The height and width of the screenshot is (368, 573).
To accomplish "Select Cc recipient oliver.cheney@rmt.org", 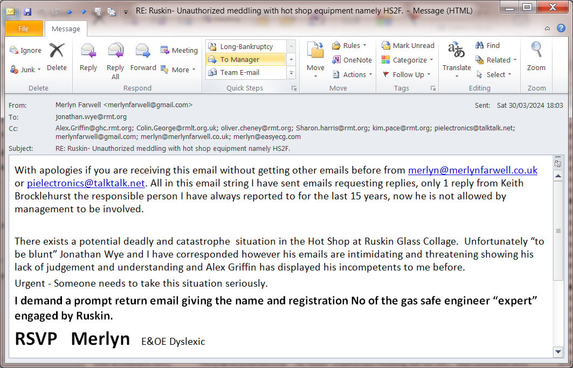I will 256,128.
